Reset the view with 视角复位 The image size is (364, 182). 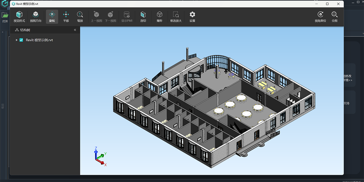320,17
